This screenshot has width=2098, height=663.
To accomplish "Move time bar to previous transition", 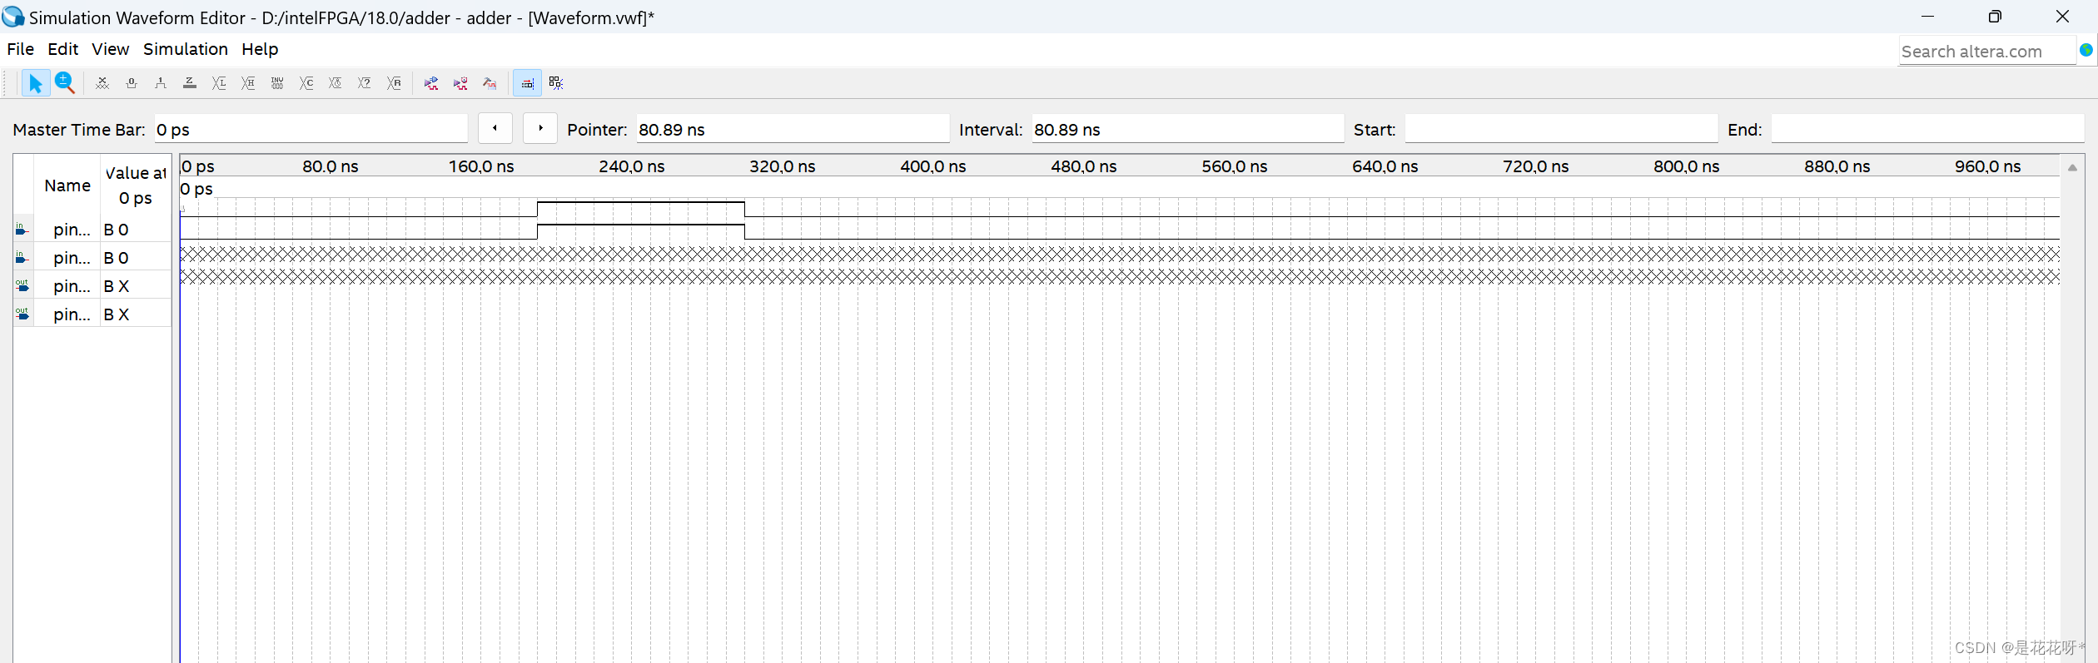I will click(495, 128).
